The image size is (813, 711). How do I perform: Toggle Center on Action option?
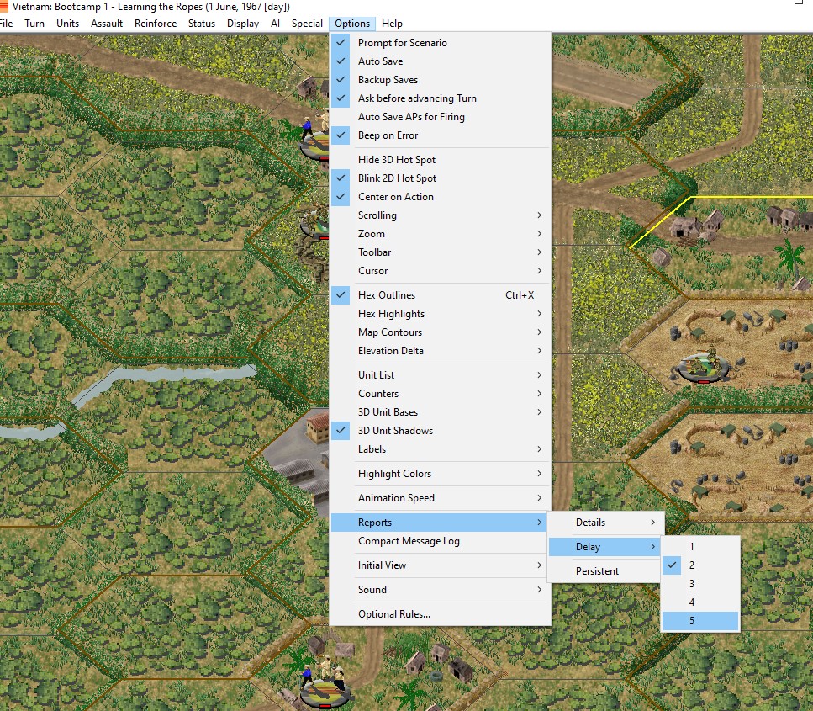pos(440,197)
